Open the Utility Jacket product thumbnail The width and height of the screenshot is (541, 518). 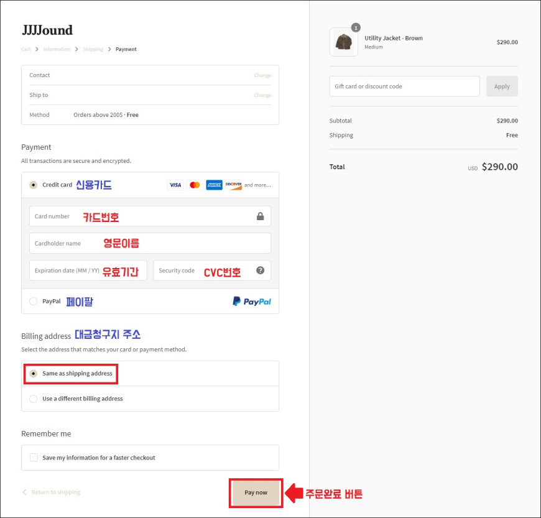tap(344, 42)
